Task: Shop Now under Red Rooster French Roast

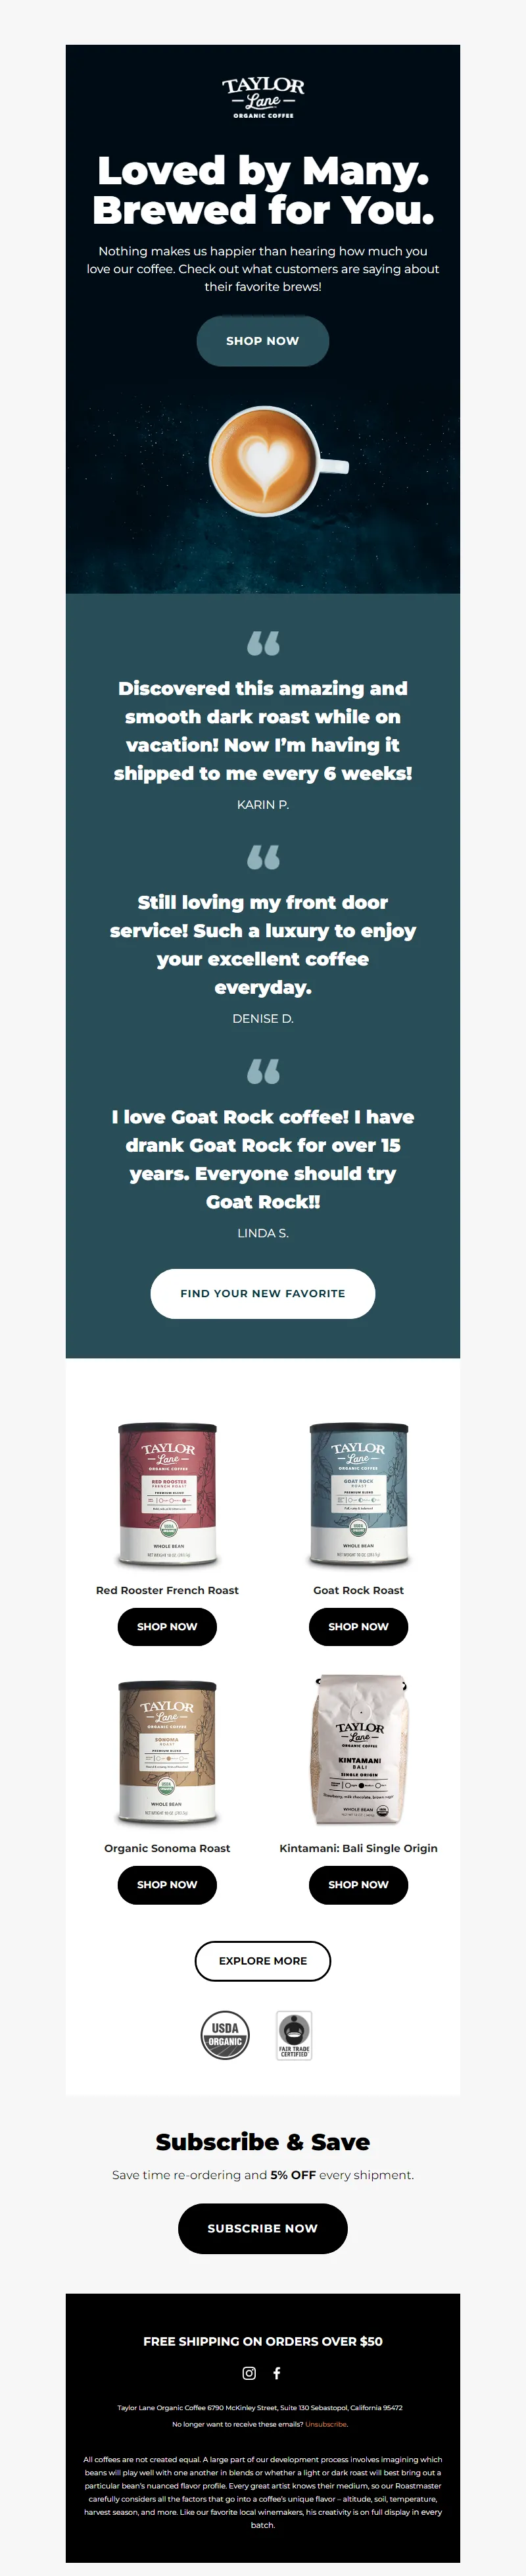Action: tap(168, 1626)
